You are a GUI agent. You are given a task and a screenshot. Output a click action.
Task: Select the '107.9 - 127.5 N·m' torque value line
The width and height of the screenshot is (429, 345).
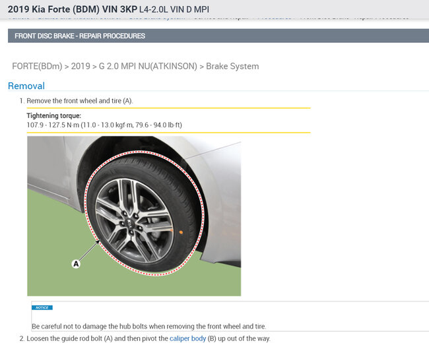tap(104, 125)
